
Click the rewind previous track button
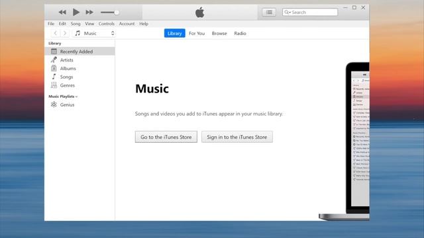(62, 12)
